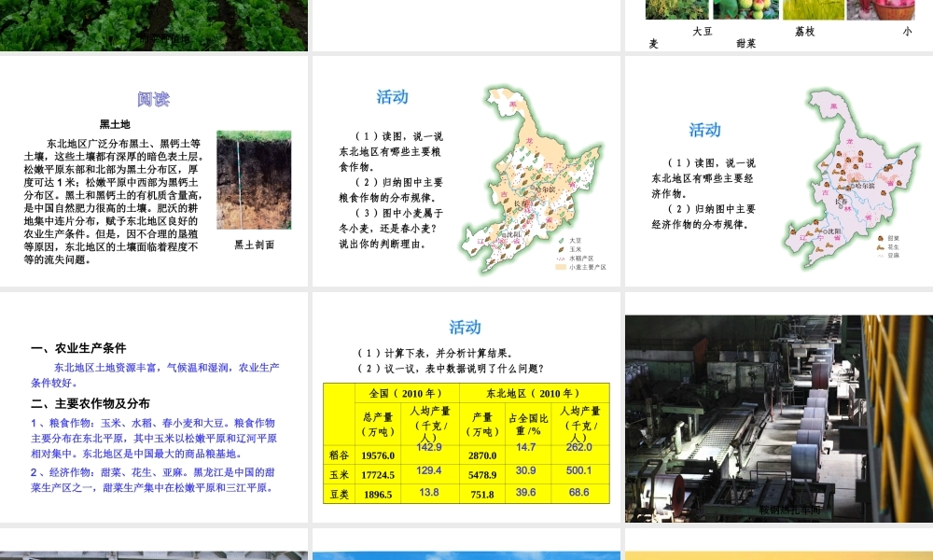Click question (1) 计算下表 text

coord(435,353)
